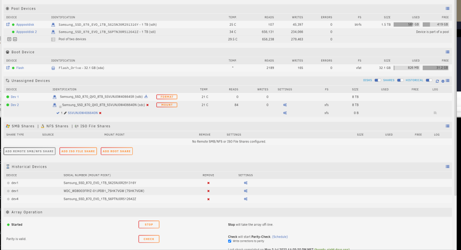Screen dimensions: 461x250
Task: Click ADD ROOT SHARE button
Action: pos(117,151)
